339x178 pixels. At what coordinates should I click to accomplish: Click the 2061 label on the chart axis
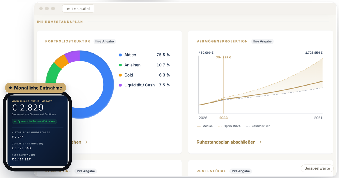coord(318,118)
